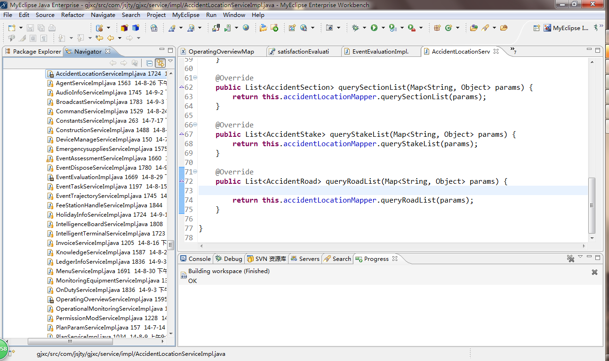
Task: Show hidden editor tabs list
Action: tap(513, 50)
